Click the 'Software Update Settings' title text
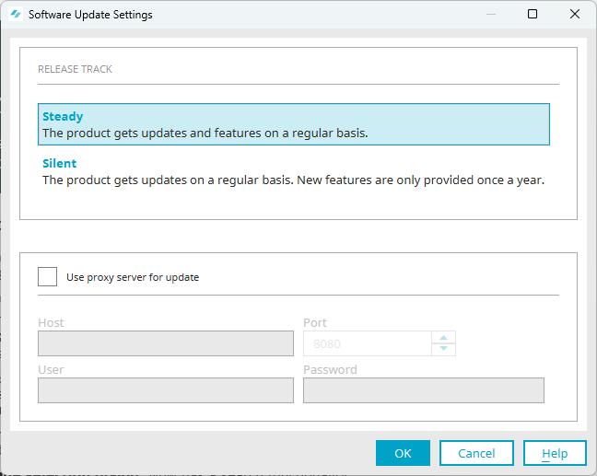The width and height of the screenshot is (597, 476). pyautogui.click(x=90, y=15)
